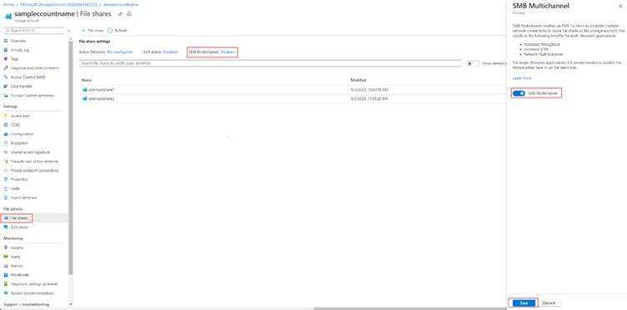Click the Access Control (IAM) icon
The width and height of the screenshot is (627, 310).
click(6, 77)
